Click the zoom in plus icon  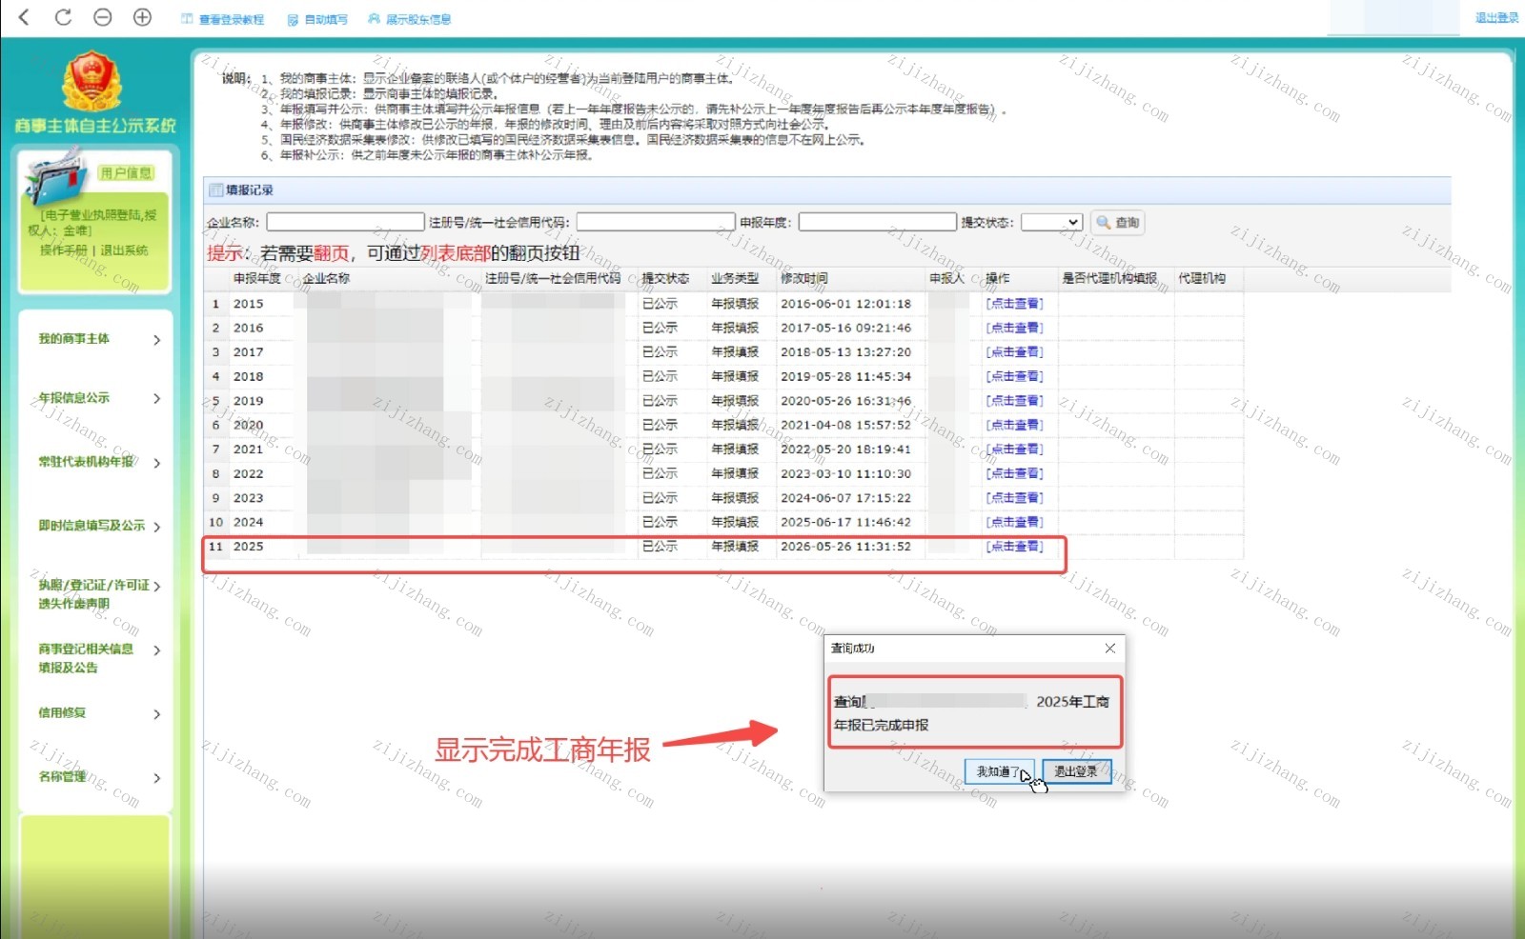(142, 17)
